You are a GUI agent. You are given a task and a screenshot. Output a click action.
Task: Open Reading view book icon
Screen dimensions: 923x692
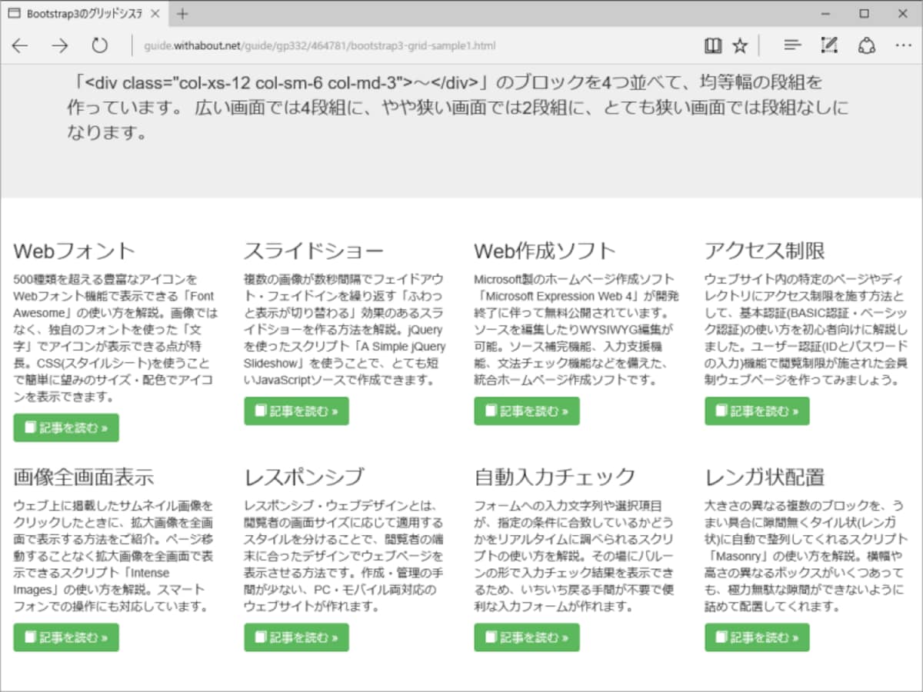pyautogui.click(x=713, y=46)
